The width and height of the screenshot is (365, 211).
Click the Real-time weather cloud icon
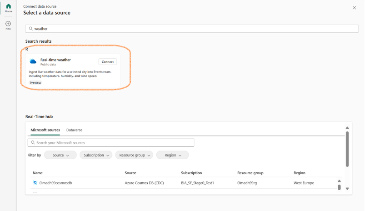33,61
